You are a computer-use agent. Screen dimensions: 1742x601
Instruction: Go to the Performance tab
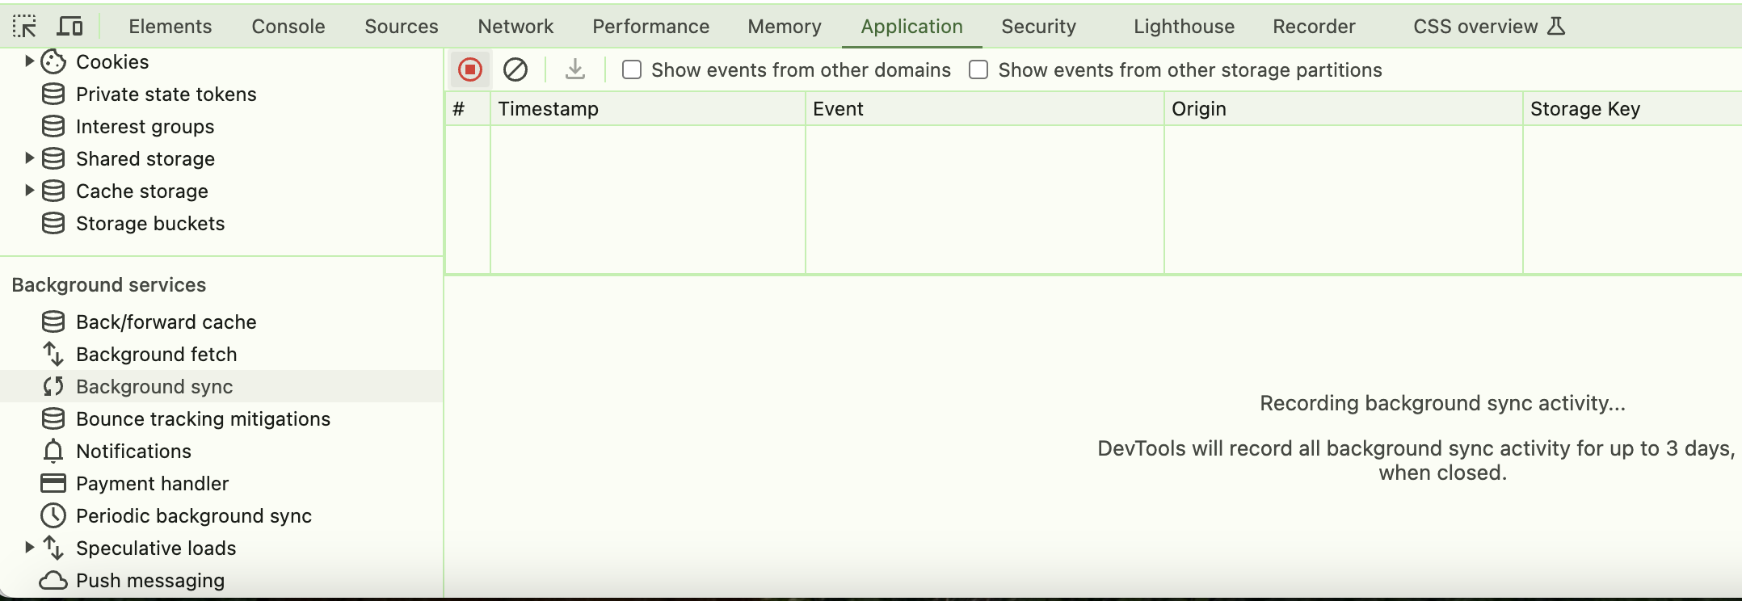pyautogui.click(x=651, y=27)
